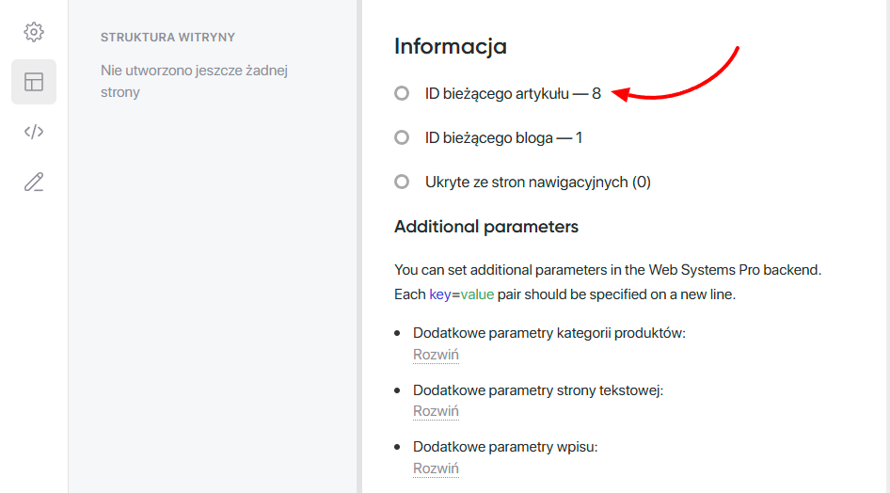This screenshot has height=493, width=890.
Task: Open the settings gear icon in sidebar
Action: pos(34,32)
